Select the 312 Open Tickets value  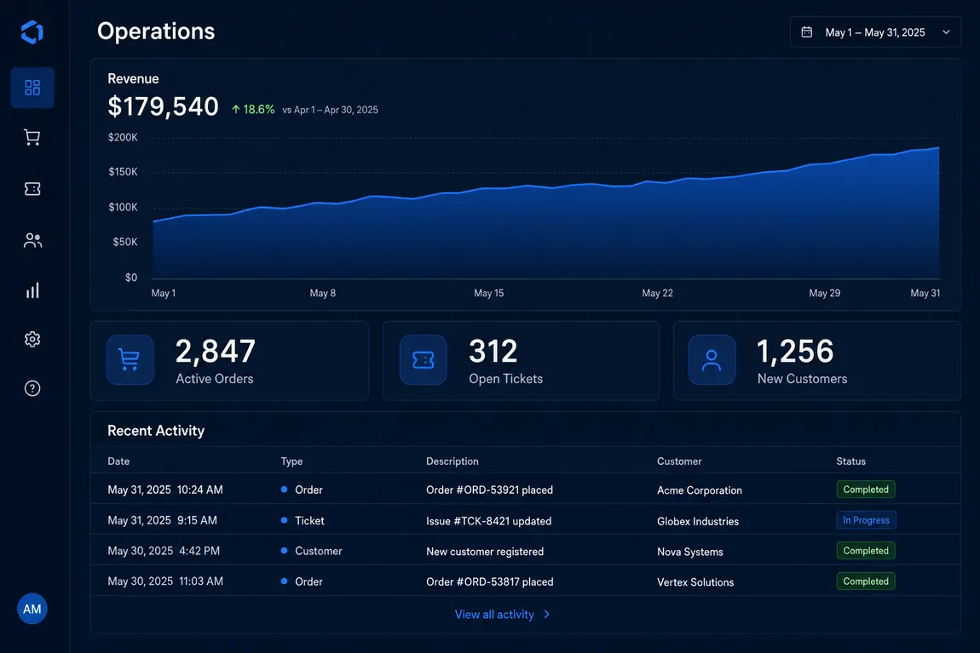coord(493,351)
